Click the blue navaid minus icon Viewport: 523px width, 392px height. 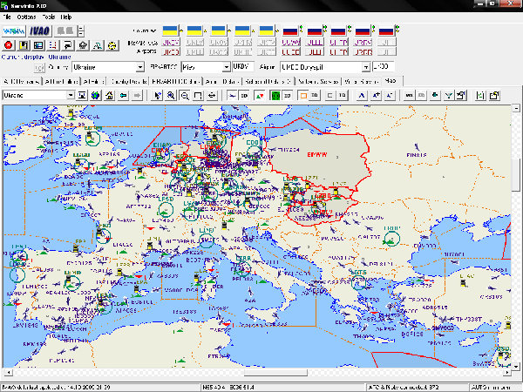[x=390, y=95]
